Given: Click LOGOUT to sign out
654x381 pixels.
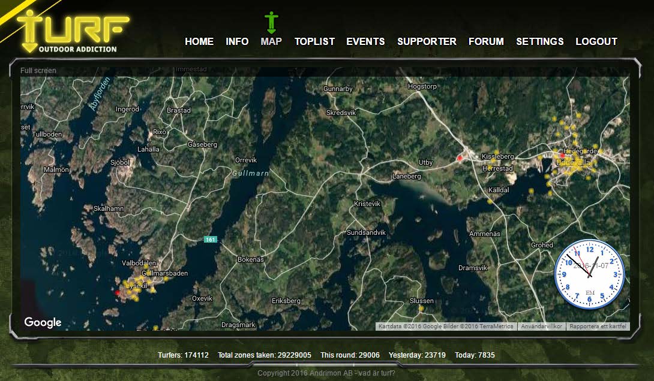Looking at the screenshot, I should pyautogui.click(x=596, y=42).
